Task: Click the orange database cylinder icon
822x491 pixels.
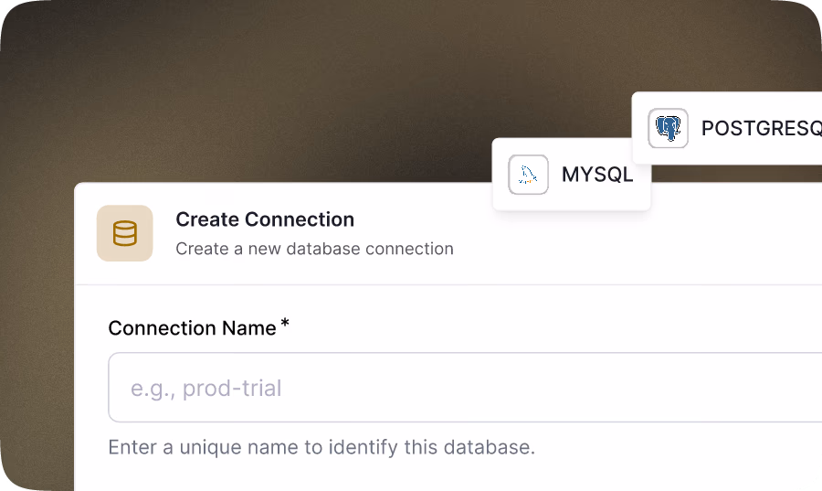Action: click(125, 233)
